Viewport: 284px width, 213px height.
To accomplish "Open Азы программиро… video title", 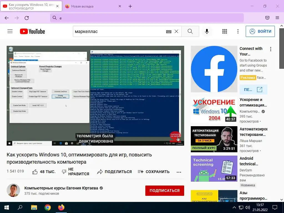I will 253,196.
